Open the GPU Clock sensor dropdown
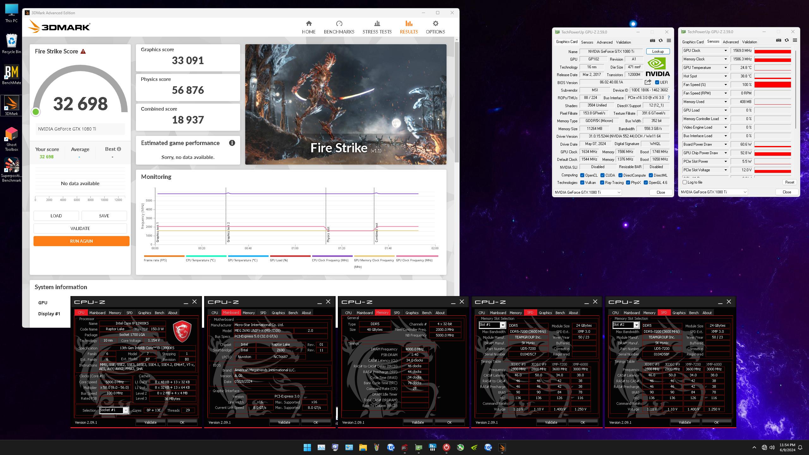This screenshot has height=455, width=809. [726, 51]
